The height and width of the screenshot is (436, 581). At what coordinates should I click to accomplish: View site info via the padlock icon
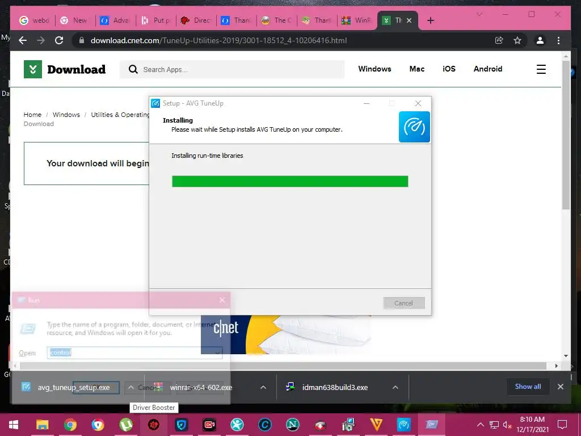coord(82,40)
